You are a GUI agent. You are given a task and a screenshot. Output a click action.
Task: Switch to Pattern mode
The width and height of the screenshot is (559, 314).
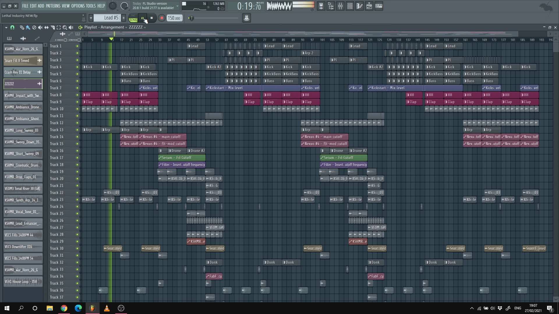coord(133,16)
